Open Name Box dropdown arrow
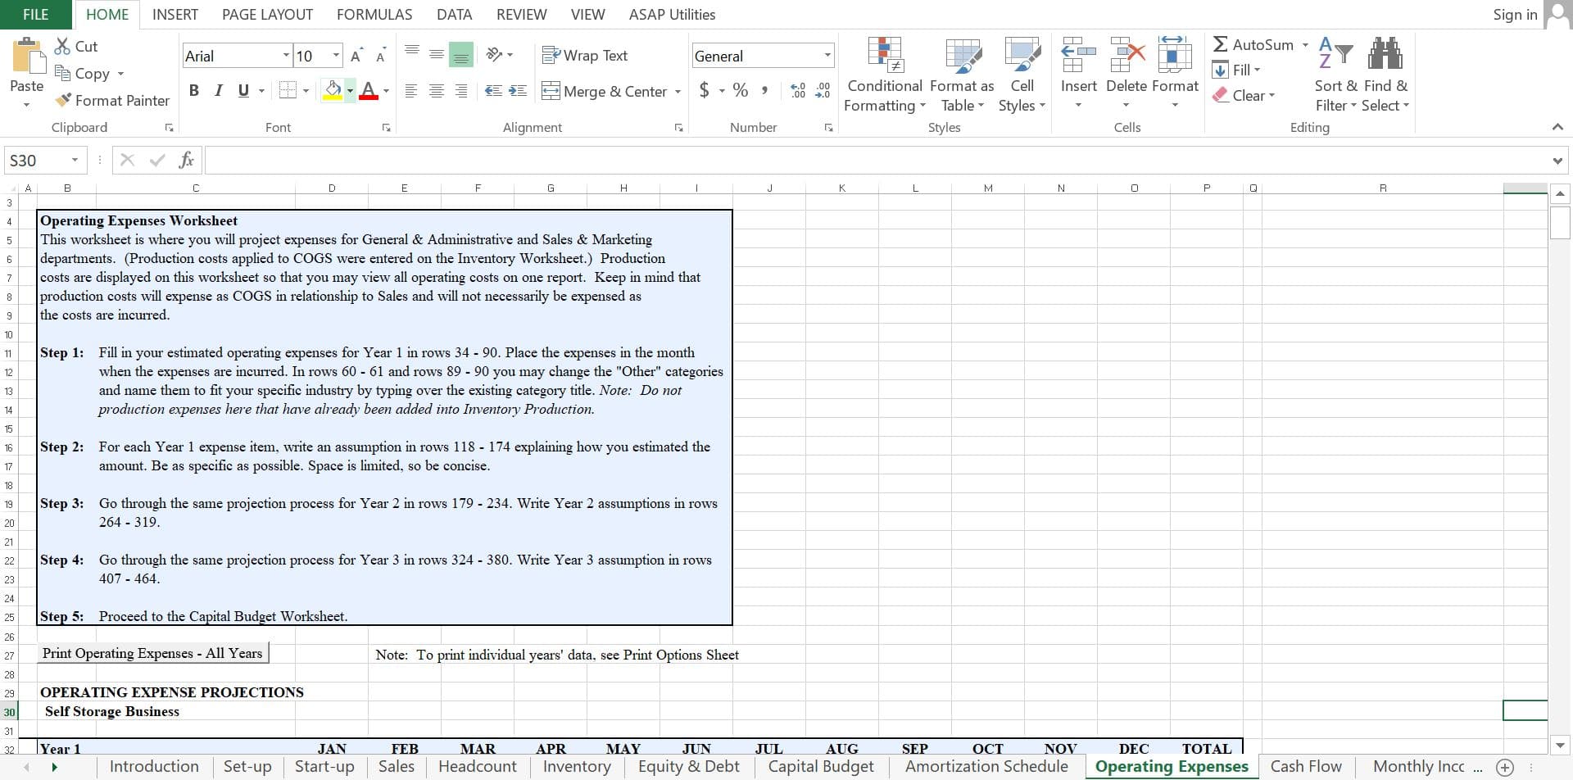The width and height of the screenshot is (1573, 780). 75,160
